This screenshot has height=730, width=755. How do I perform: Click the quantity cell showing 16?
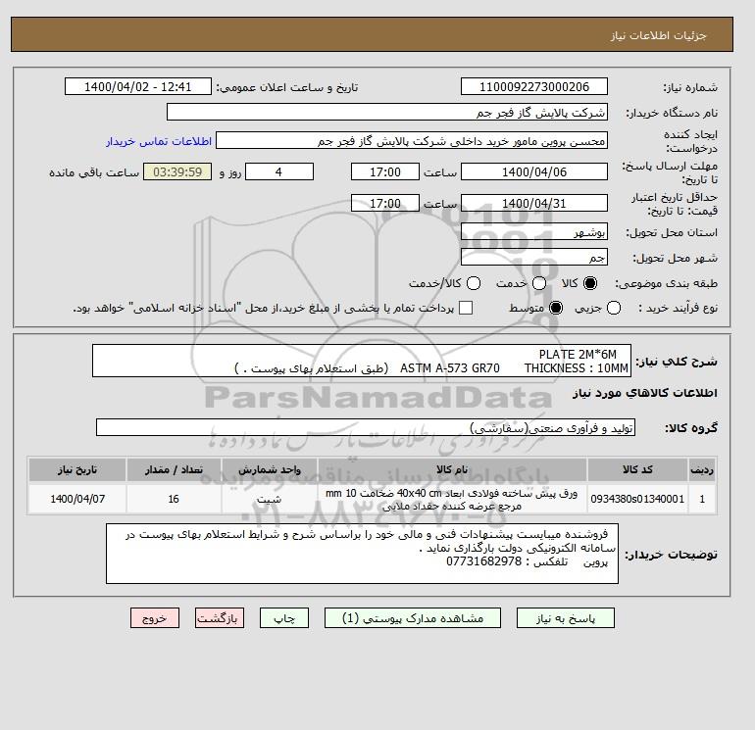click(174, 499)
